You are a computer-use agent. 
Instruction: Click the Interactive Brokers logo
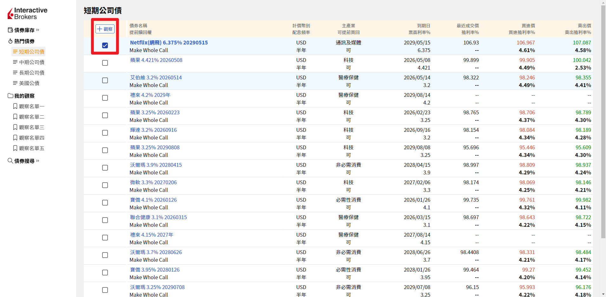click(28, 14)
